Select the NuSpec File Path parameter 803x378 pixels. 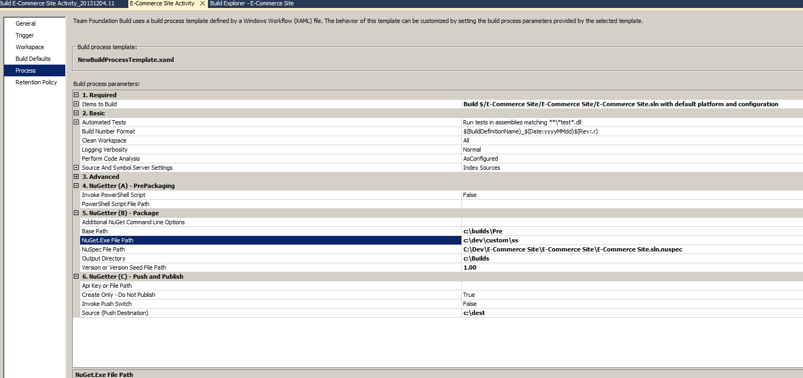(271, 249)
